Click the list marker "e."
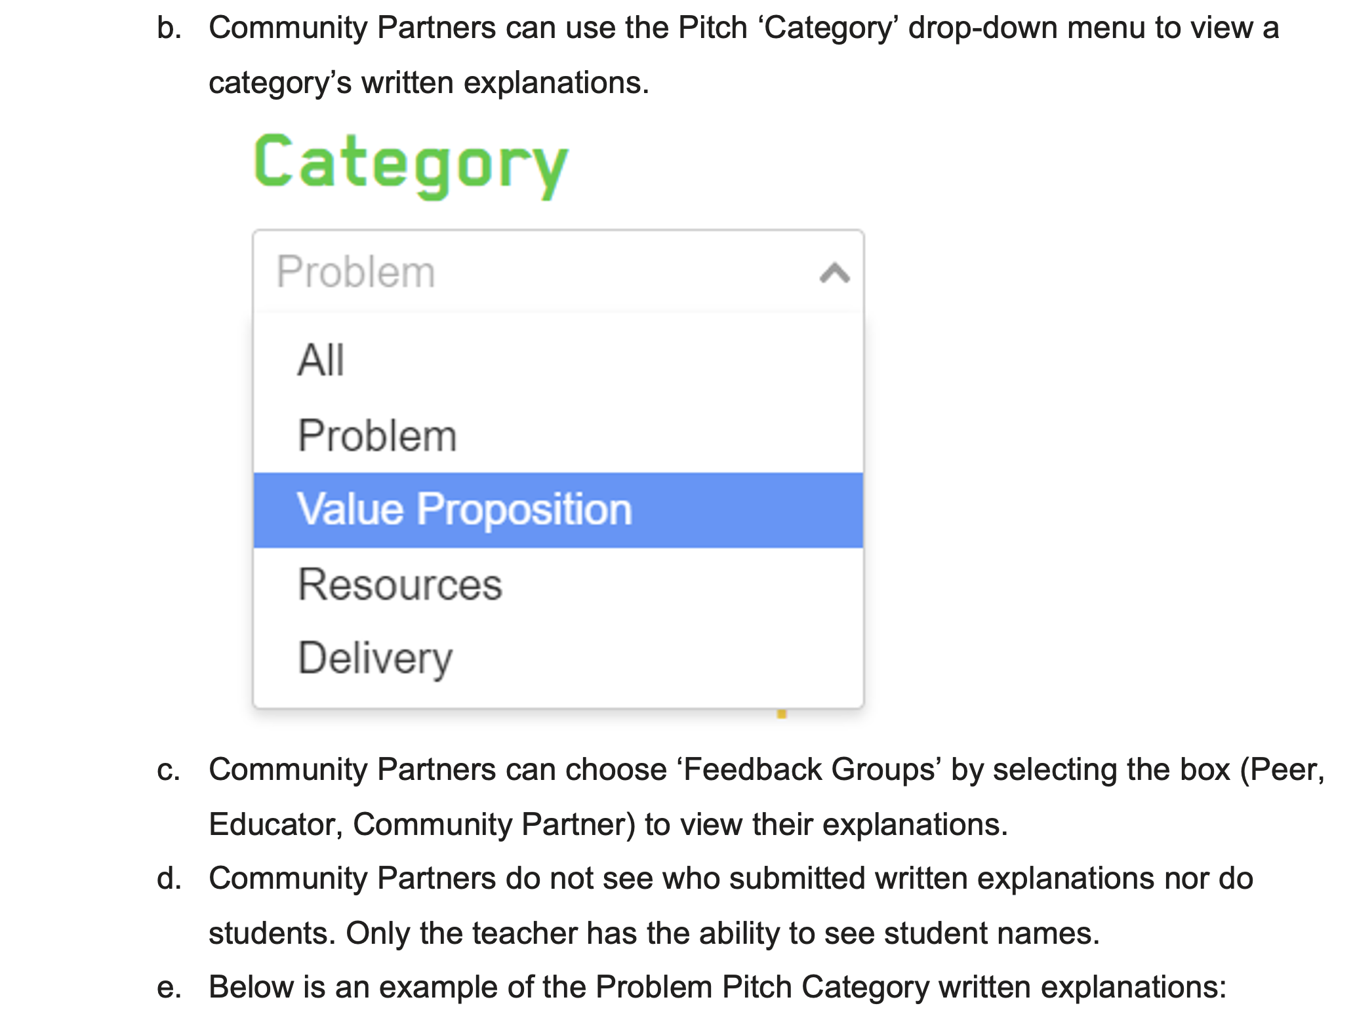The height and width of the screenshot is (1029, 1355). click(169, 987)
